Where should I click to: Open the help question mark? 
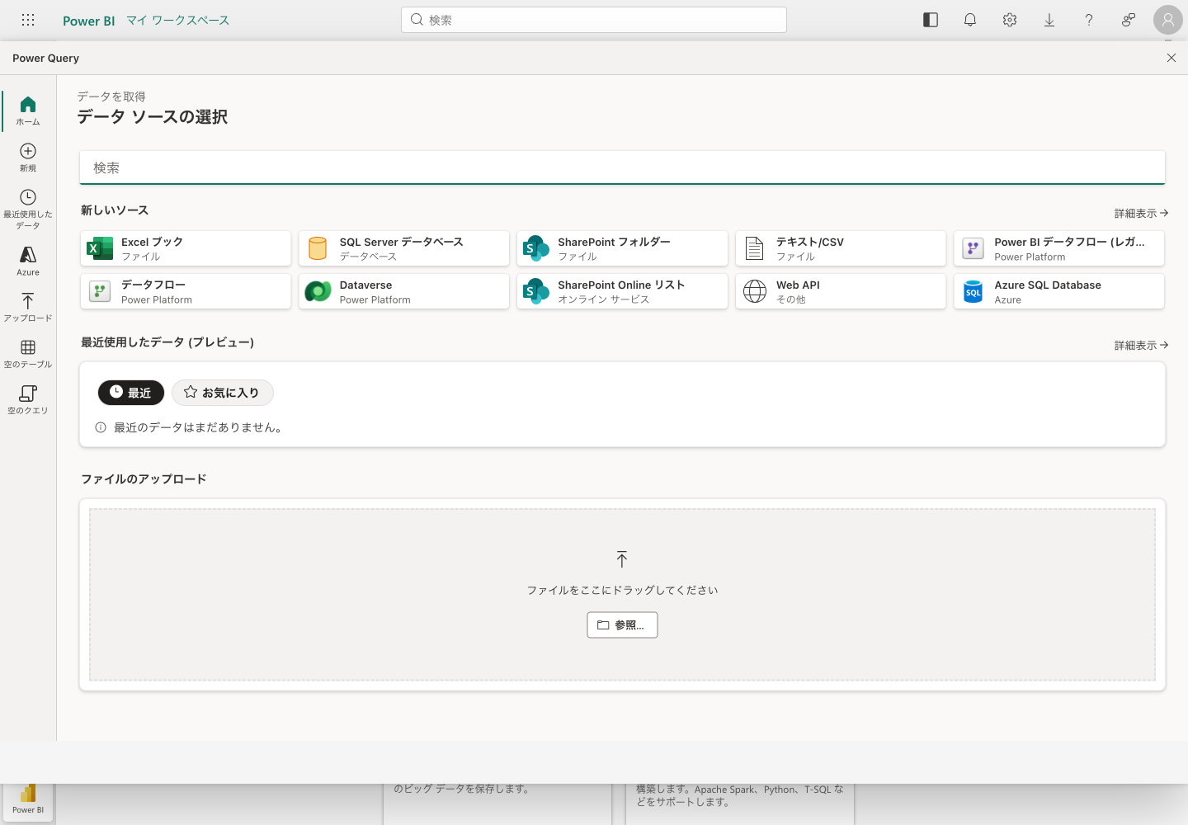(x=1089, y=20)
